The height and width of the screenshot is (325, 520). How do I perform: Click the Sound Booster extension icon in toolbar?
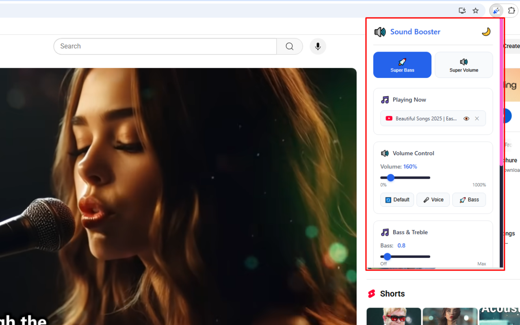[496, 11]
